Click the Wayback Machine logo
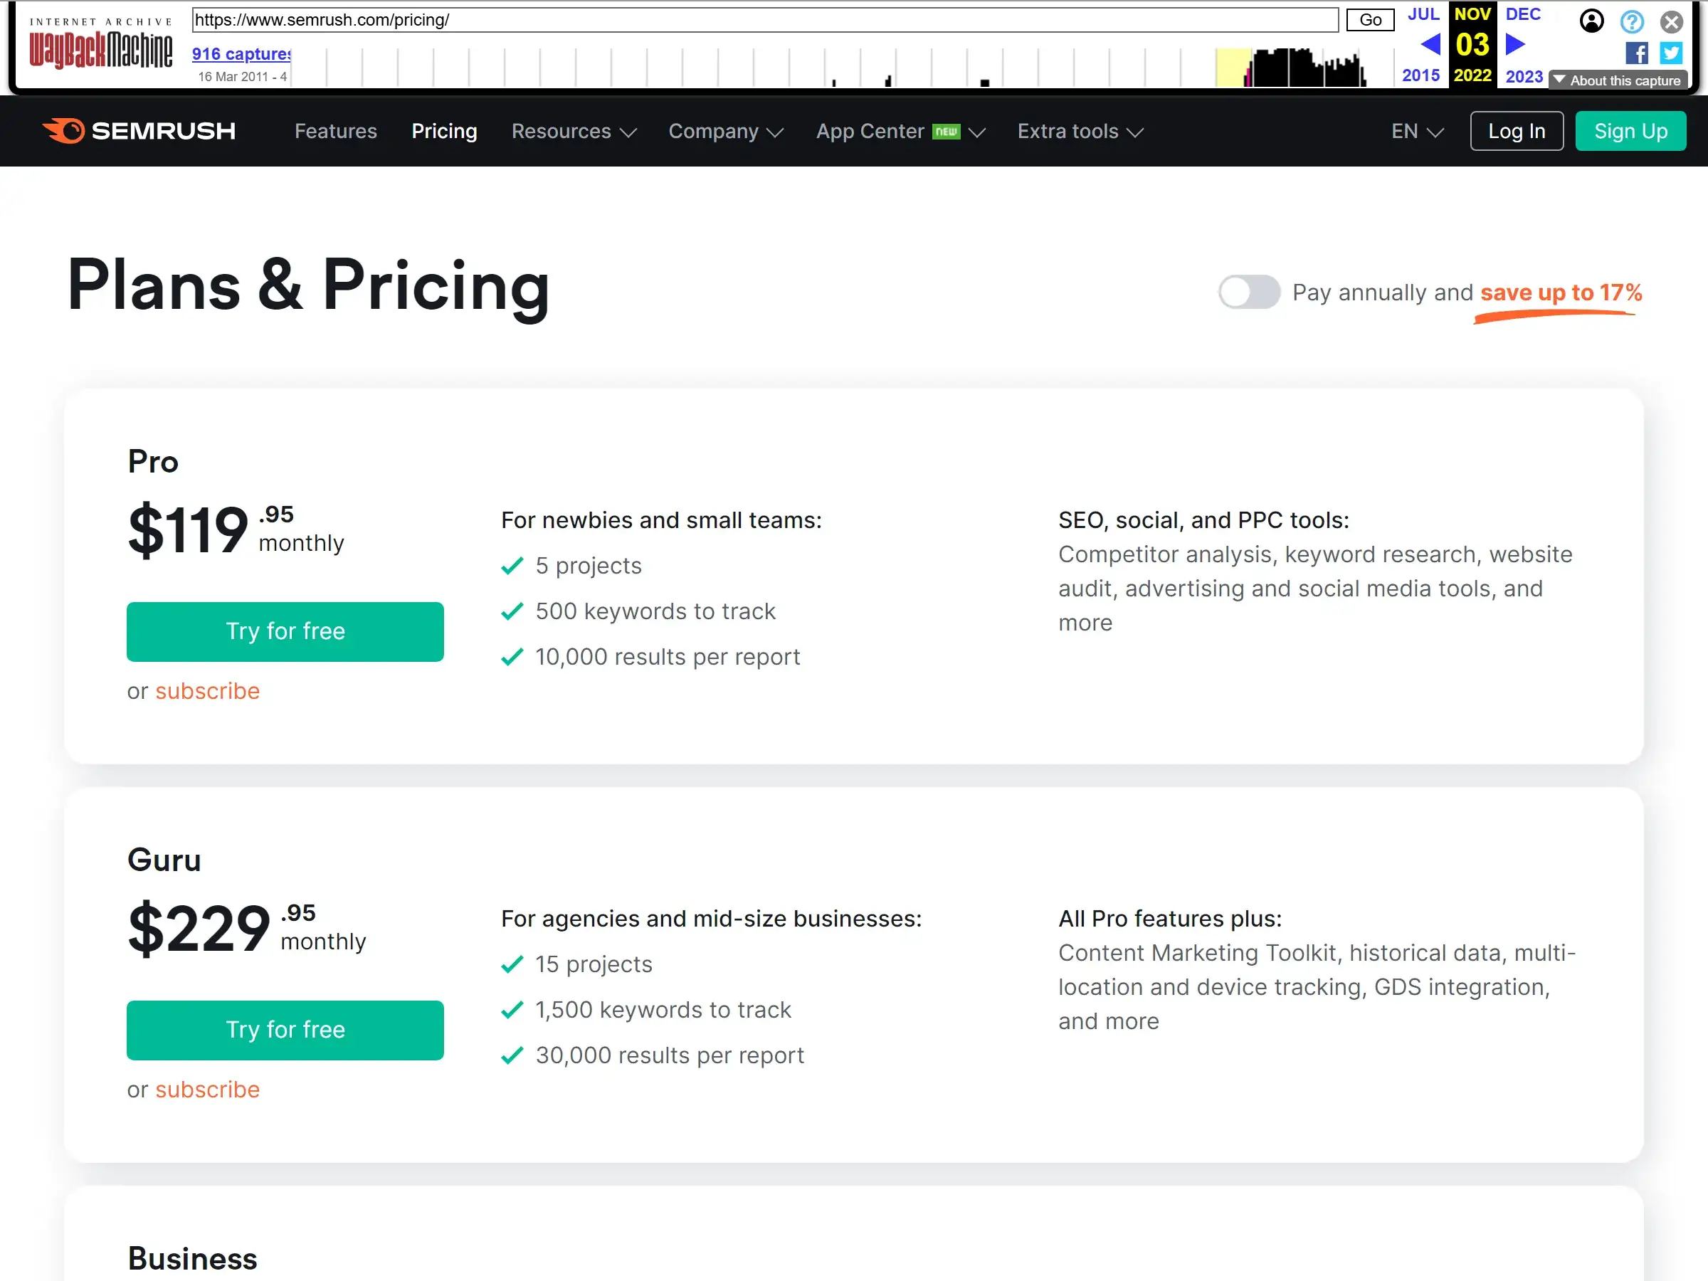The height and width of the screenshot is (1281, 1708). tap(100, 46)
